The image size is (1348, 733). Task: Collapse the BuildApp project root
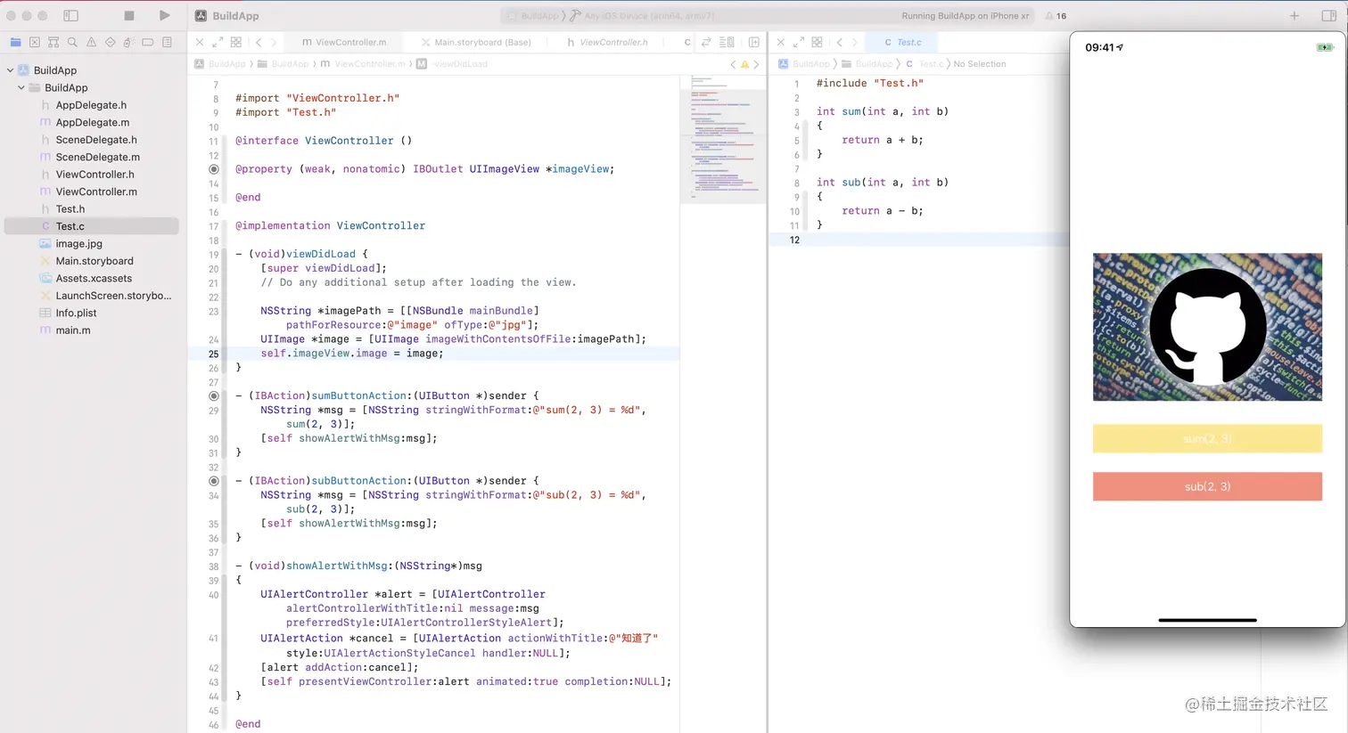coord(10,70)
